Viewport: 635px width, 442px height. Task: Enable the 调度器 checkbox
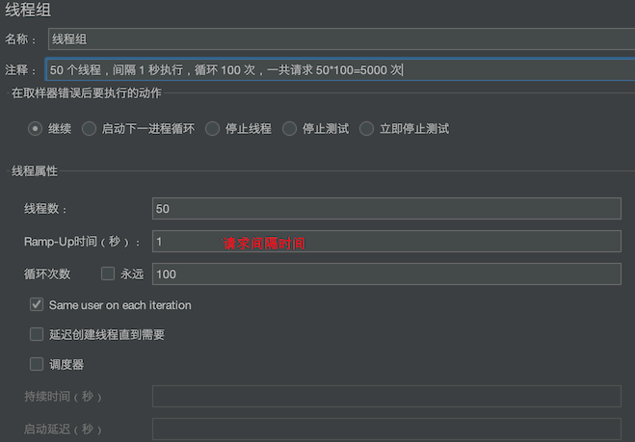point(37,365)
